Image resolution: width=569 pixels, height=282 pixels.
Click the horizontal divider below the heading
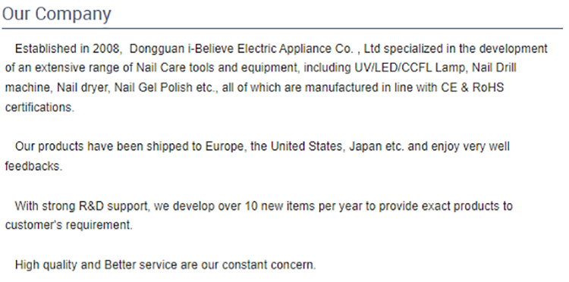[282, 28]
